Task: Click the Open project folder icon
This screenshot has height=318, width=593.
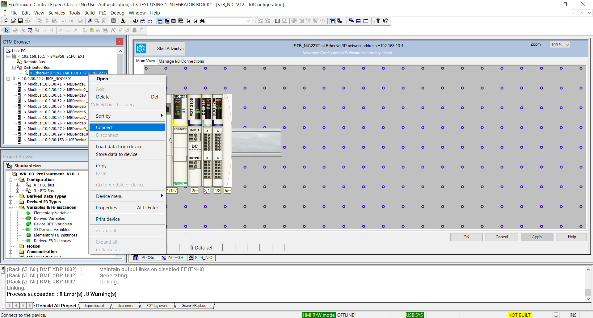Action: point(13,21)
